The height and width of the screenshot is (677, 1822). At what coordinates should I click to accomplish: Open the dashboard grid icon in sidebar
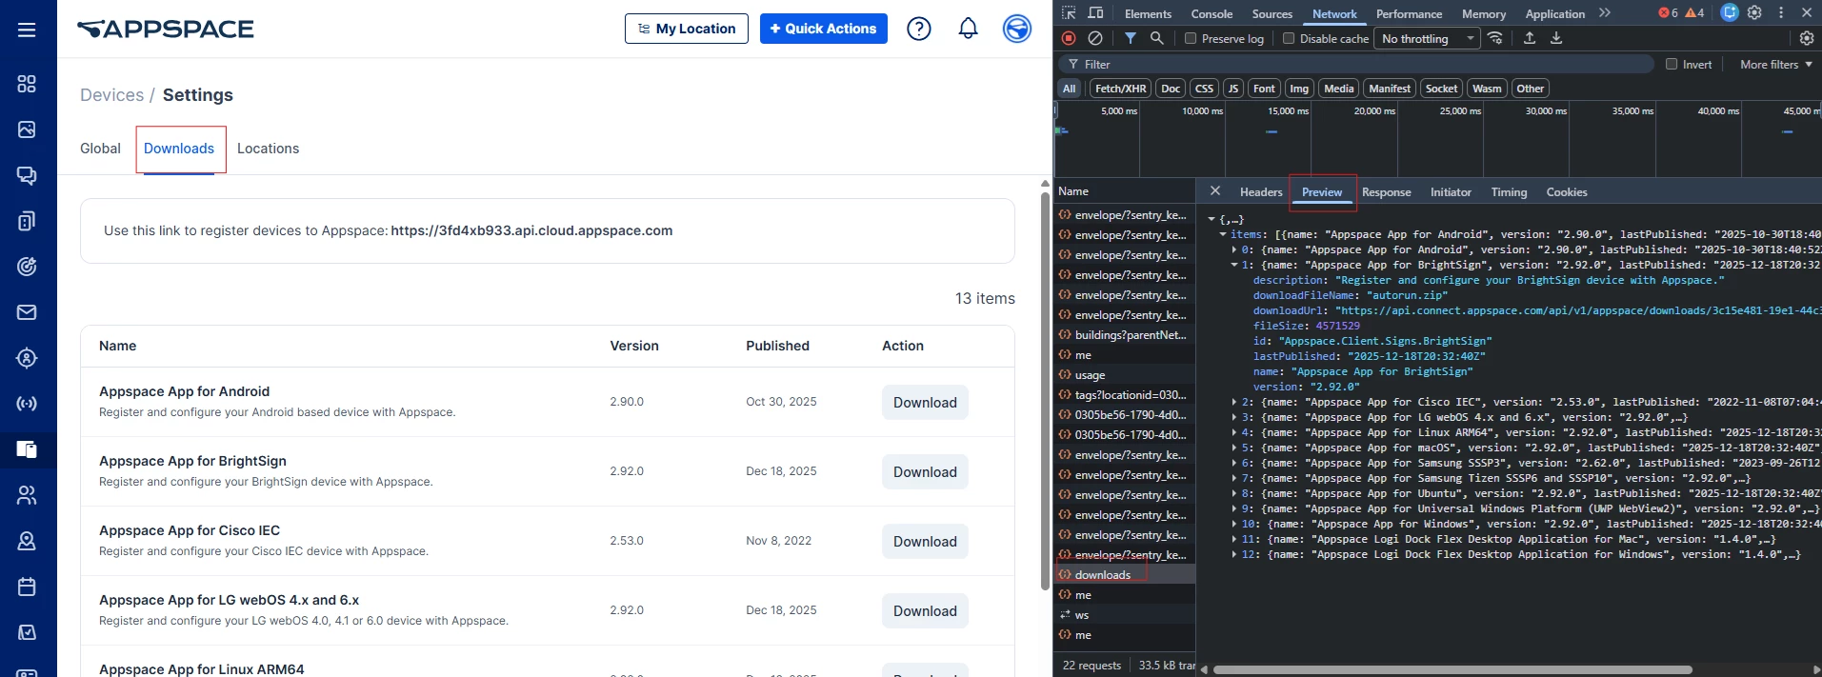(x=27, y=84)
